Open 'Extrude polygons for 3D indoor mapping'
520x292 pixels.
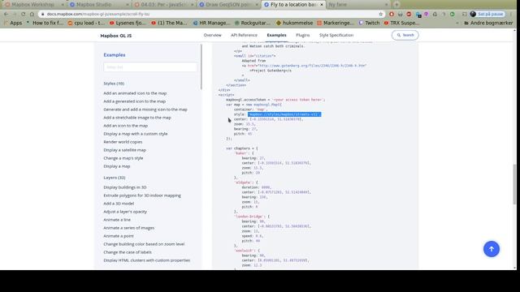click(x=142, y=195)
